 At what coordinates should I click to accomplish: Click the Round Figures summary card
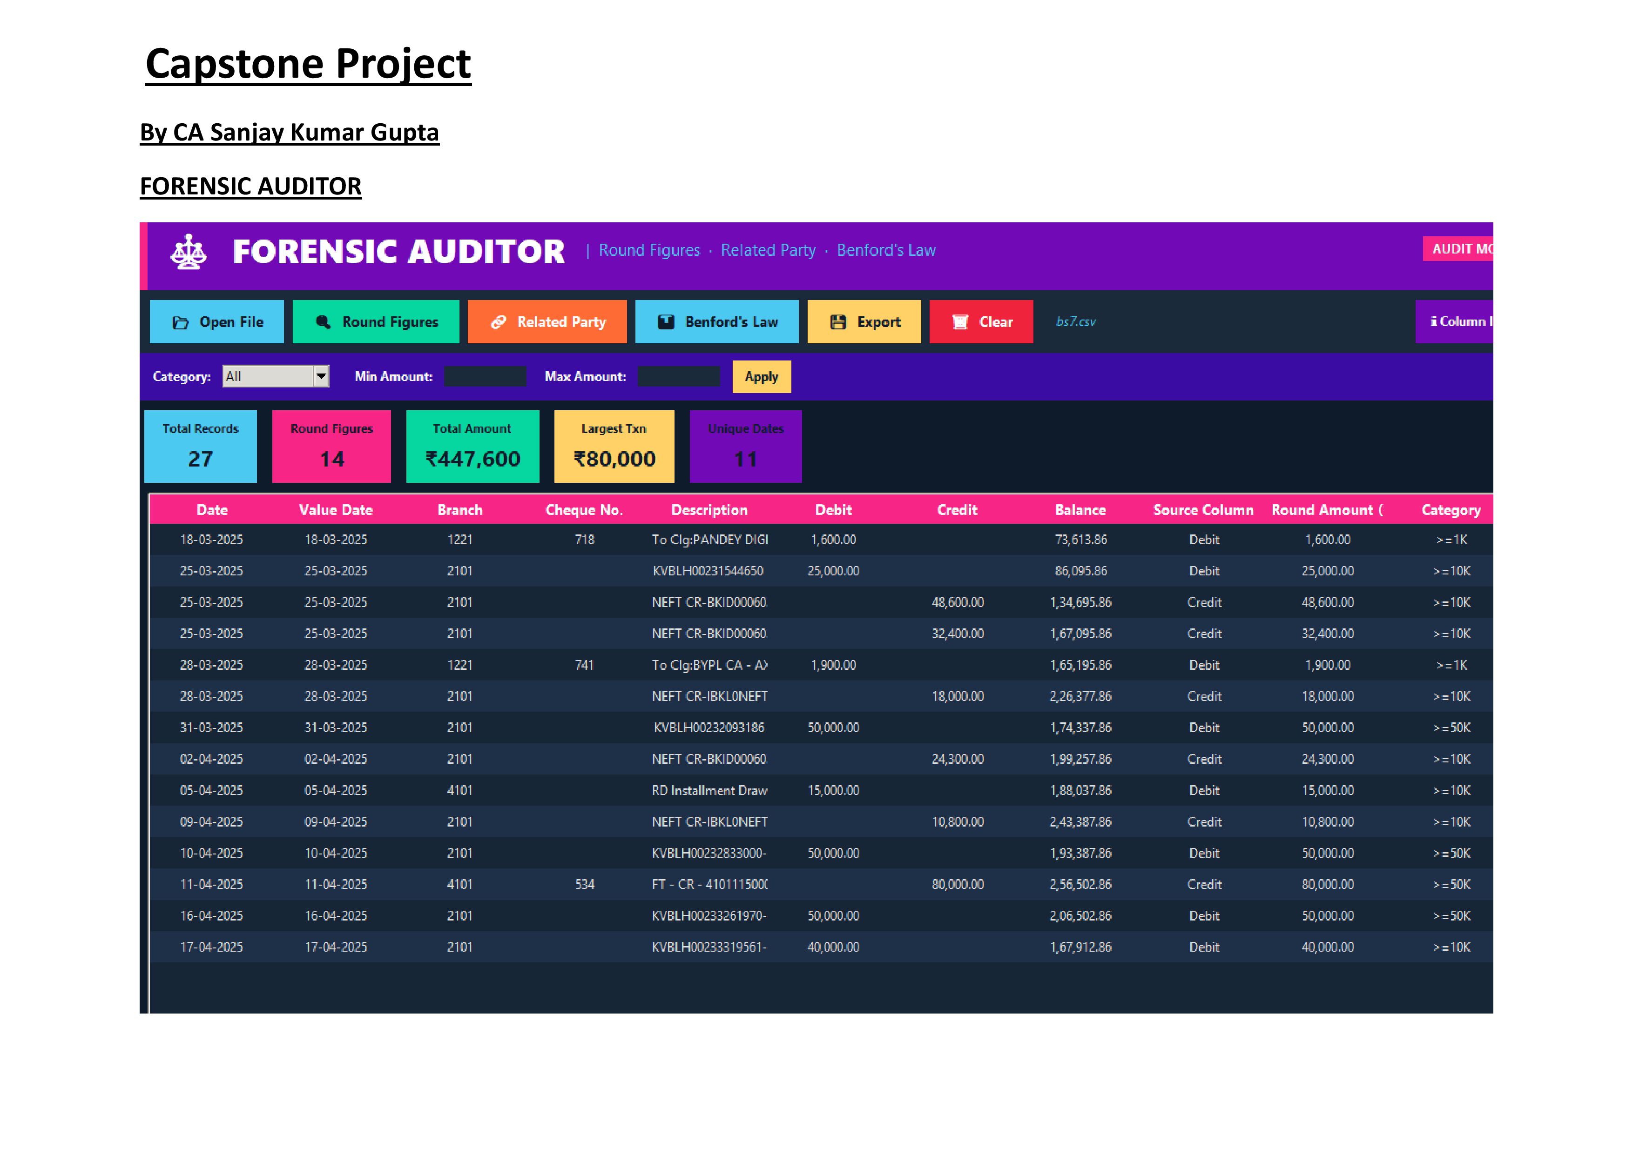(331, 447)
